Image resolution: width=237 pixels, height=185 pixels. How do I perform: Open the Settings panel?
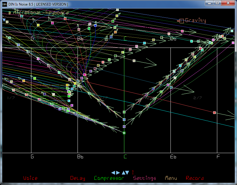click(144, 178)
